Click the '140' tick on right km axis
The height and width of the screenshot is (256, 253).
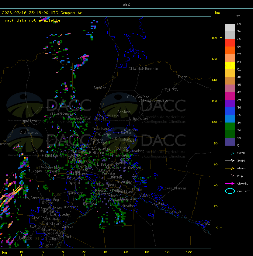[214, 80]
